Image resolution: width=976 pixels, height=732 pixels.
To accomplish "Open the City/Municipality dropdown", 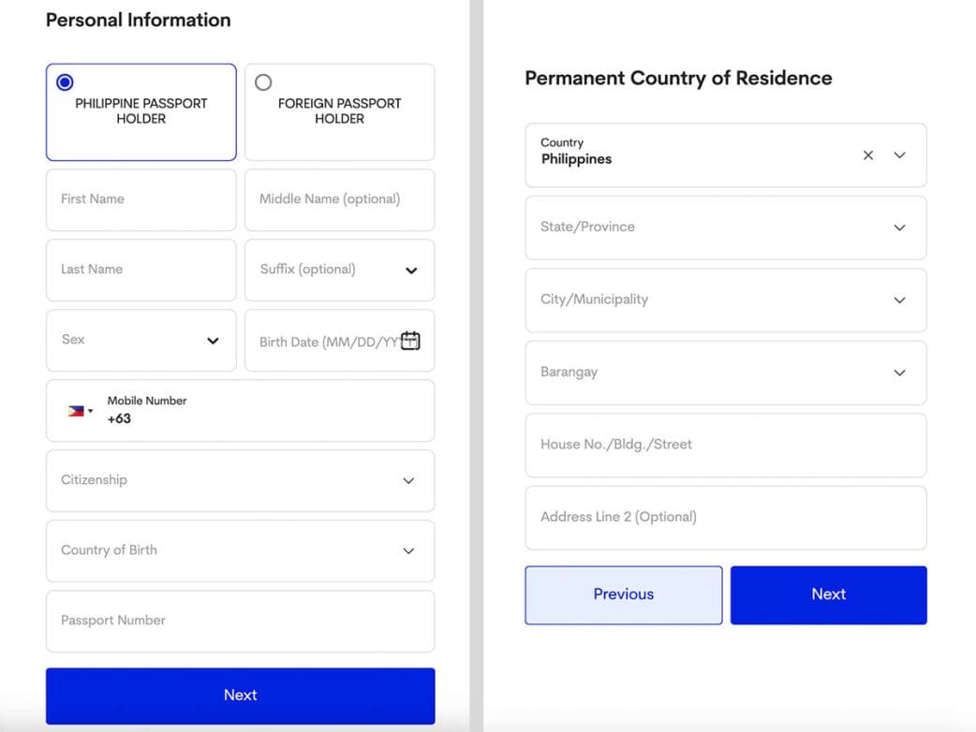I will (899, 300).
